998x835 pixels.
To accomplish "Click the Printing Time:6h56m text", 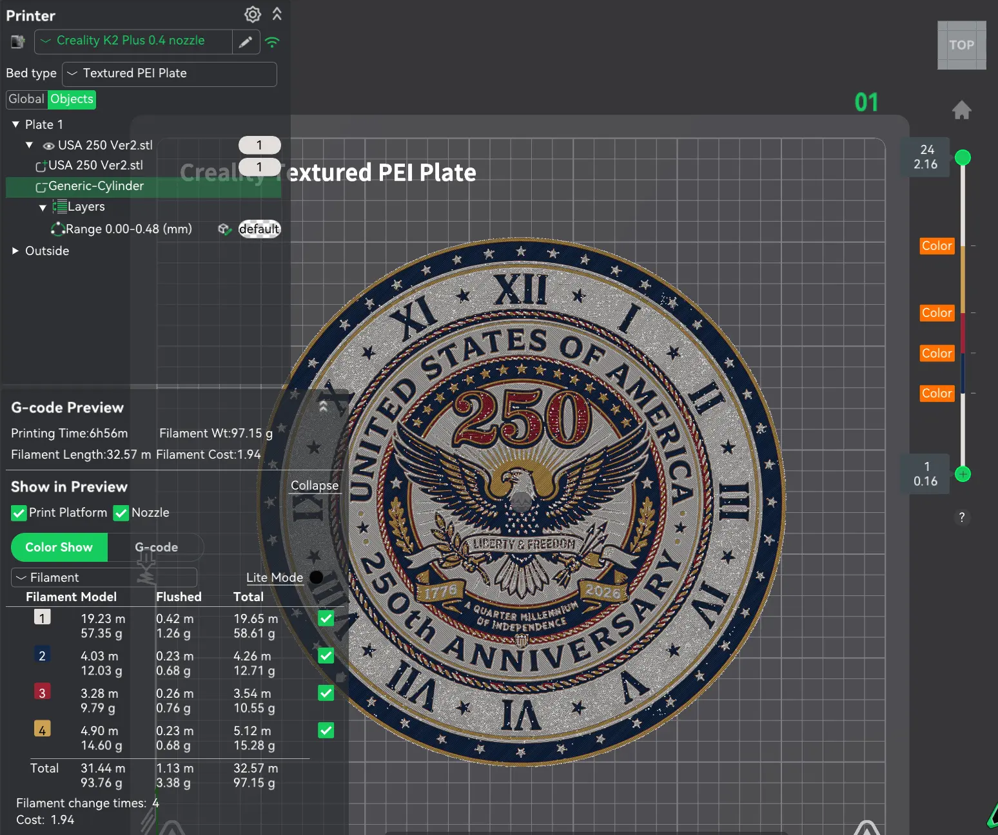I will tap(70, 434).
